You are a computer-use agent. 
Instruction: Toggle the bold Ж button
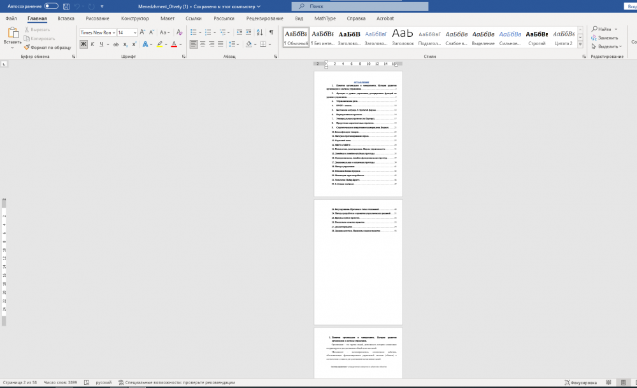click(83, 45)
